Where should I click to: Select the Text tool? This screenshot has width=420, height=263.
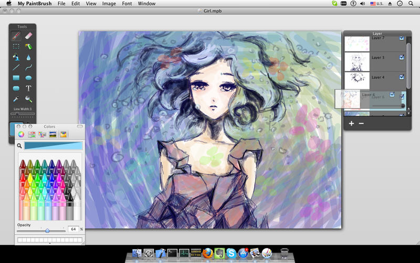(x=28, y=88)
